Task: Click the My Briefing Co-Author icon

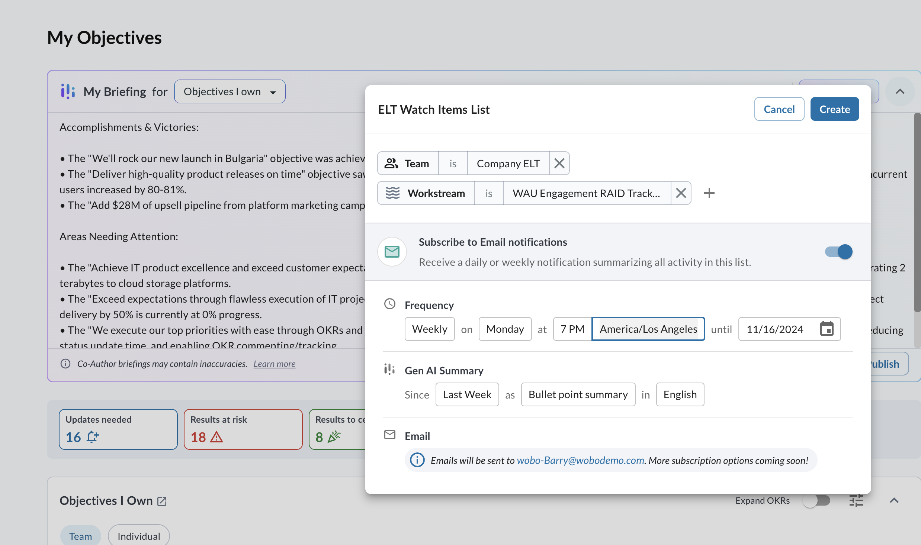Action: click(68, 91)
